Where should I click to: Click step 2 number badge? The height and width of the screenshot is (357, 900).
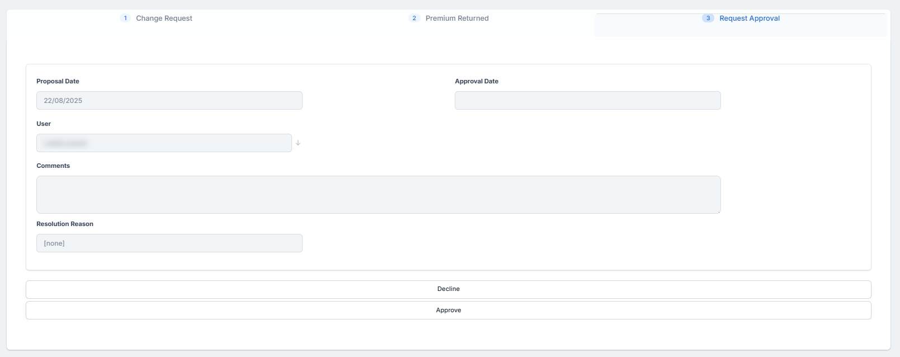coord(414,18)
